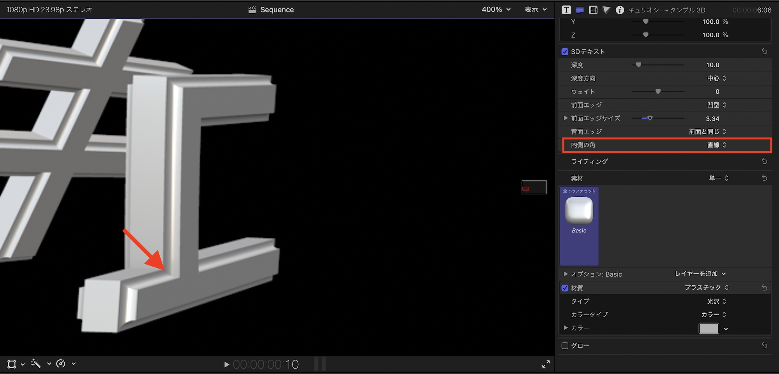779x374 pixels.
Task: Open the Info inspector icon
Action: point(620,10)
